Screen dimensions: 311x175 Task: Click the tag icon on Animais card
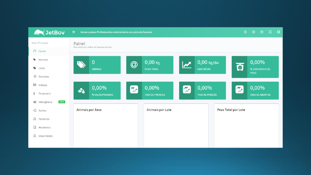[81, 65]
